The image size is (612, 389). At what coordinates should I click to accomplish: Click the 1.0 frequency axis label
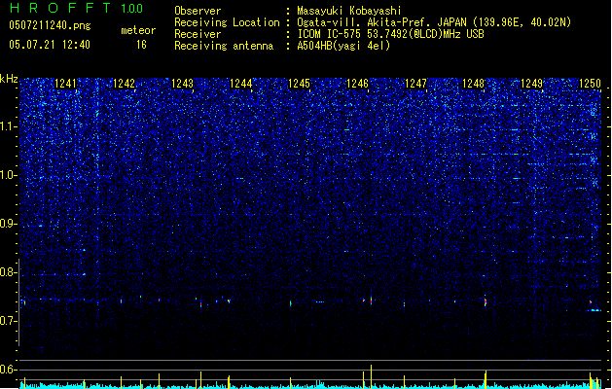point(9,175)
